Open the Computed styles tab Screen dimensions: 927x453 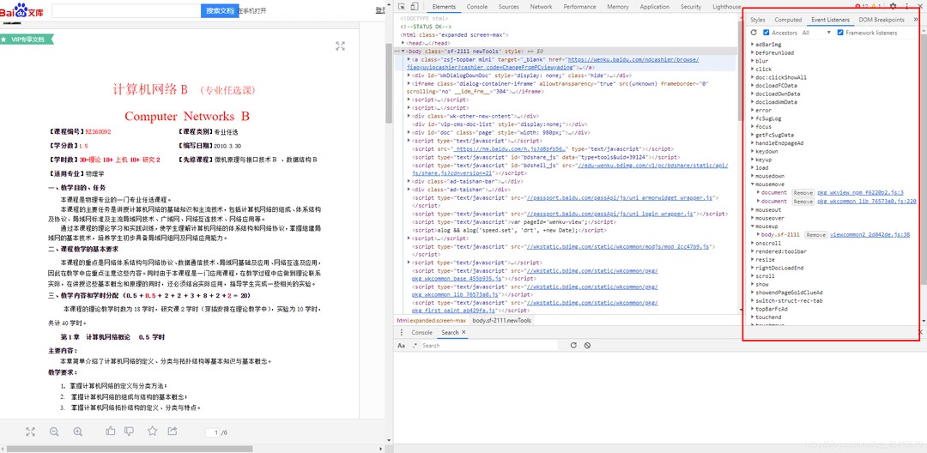[787, 20]
